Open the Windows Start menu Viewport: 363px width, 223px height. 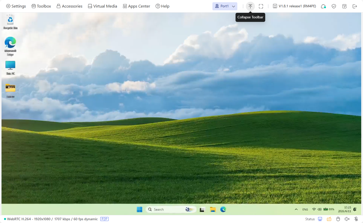click(140, 209)
